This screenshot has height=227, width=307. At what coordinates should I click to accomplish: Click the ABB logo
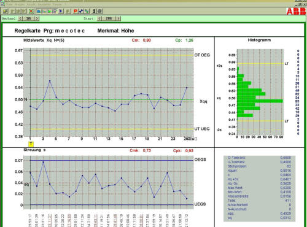[x=296, y=12]
